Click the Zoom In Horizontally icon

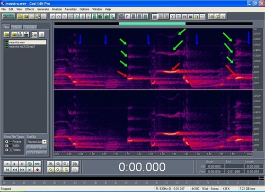(51, 164)
